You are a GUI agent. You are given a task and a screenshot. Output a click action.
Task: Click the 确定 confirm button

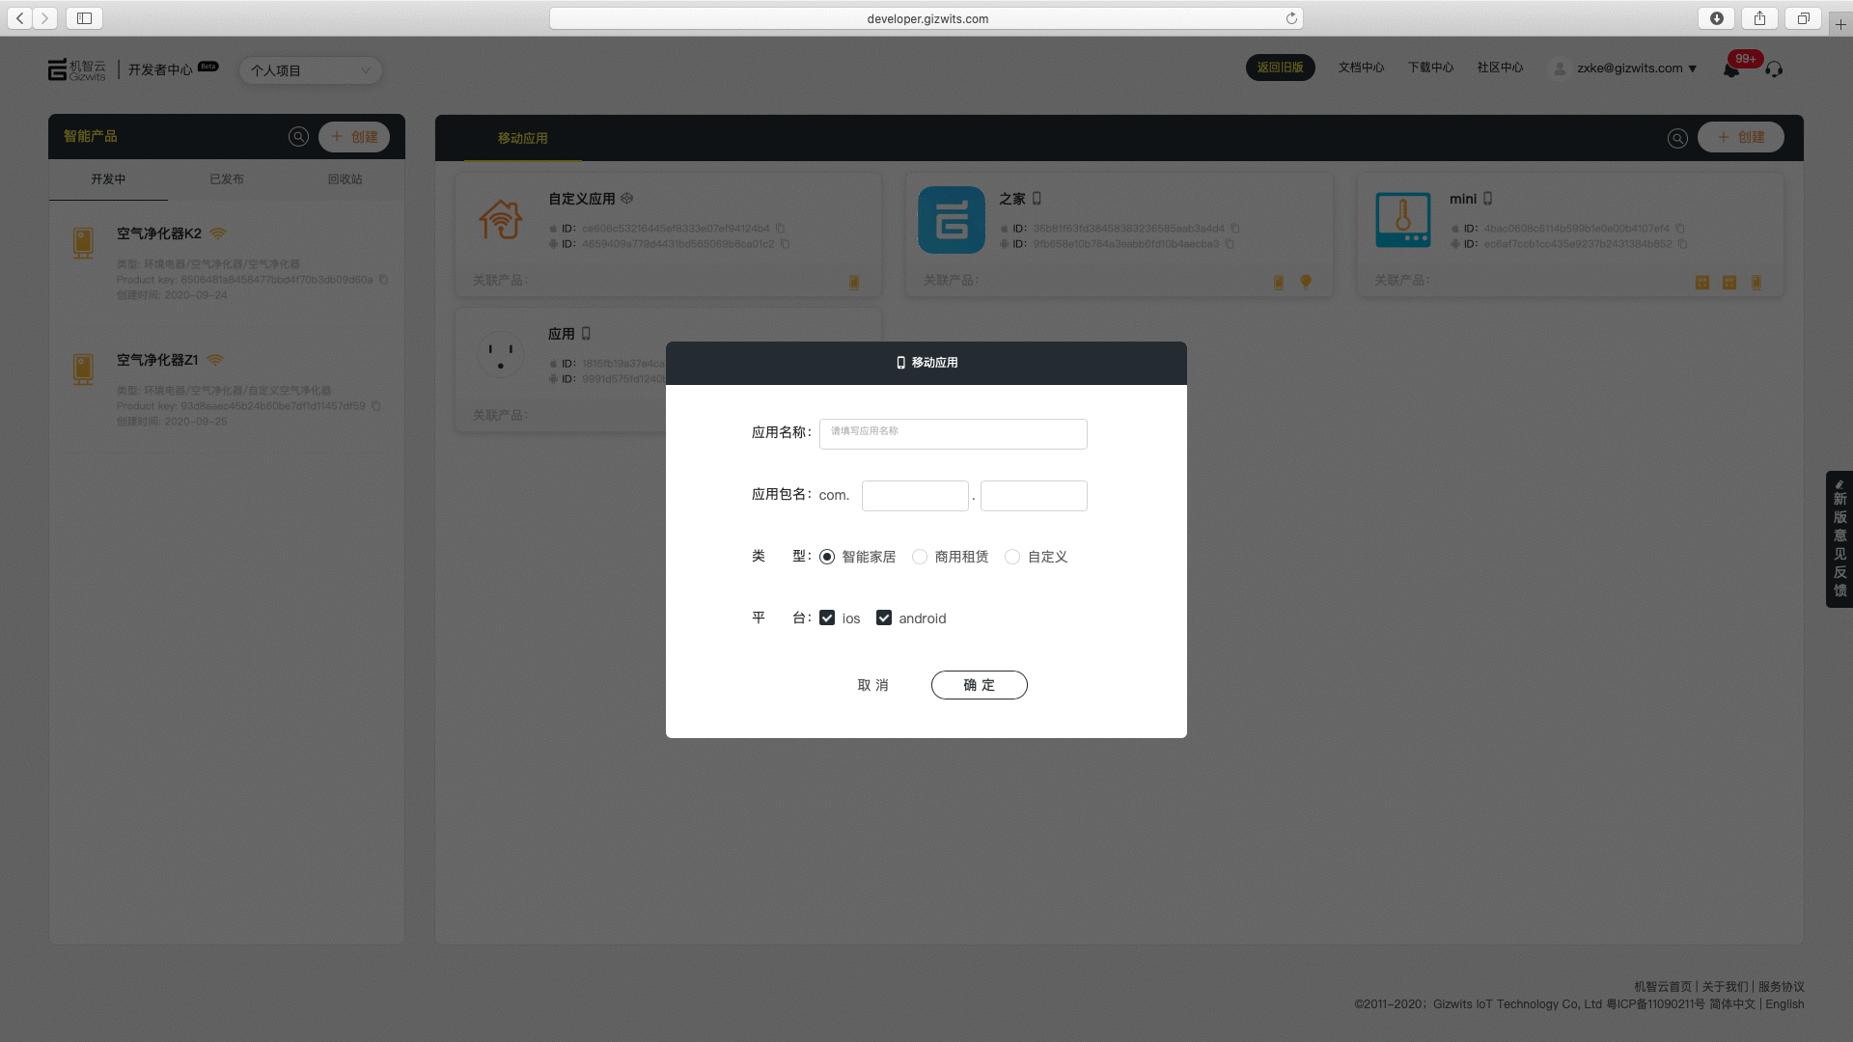979,685
